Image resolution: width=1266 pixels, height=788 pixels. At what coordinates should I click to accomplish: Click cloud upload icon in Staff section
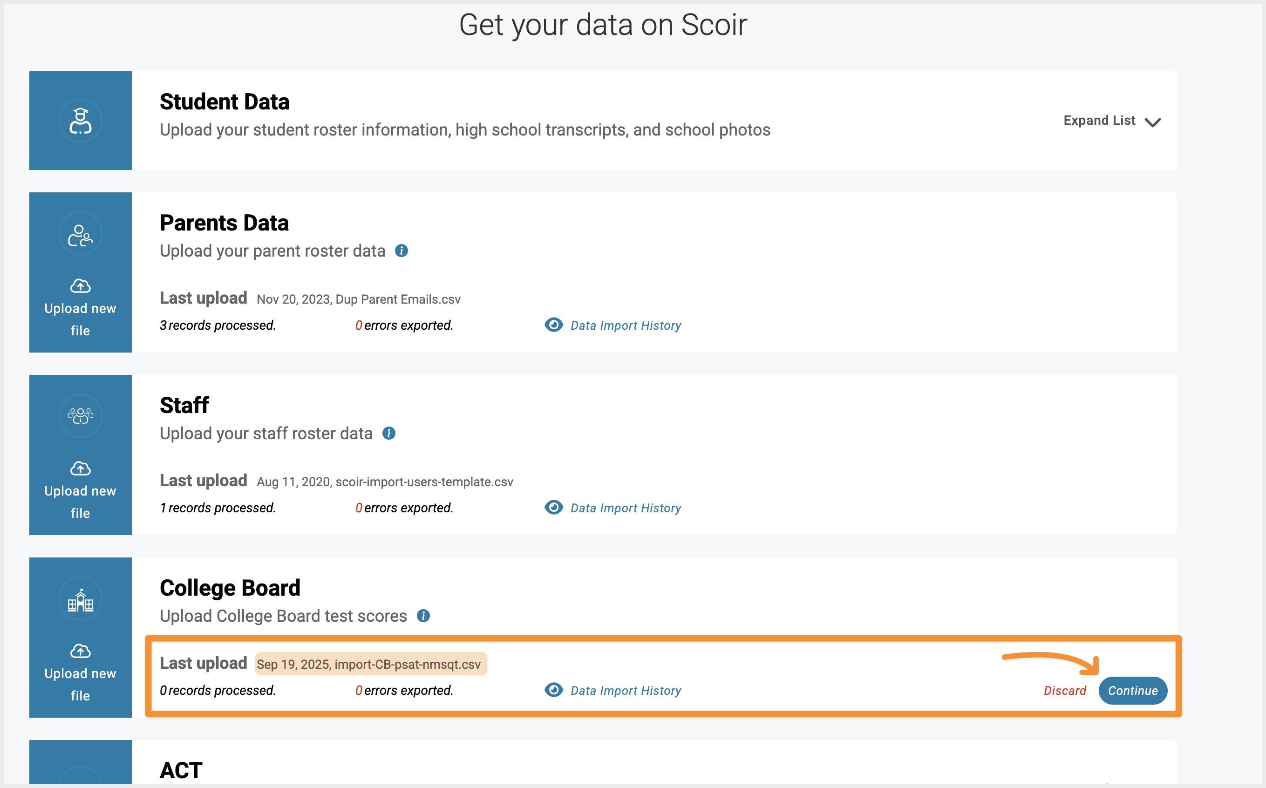(x=80, y=468)
